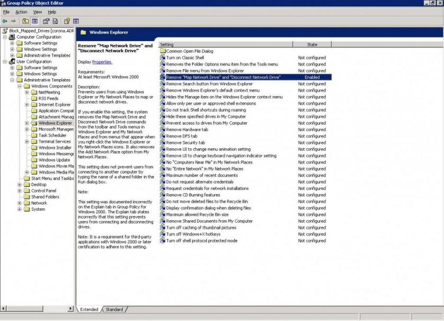Expand the Internet Explorer tree node
This screenshot has height=321, width=444.
(27, 105)
